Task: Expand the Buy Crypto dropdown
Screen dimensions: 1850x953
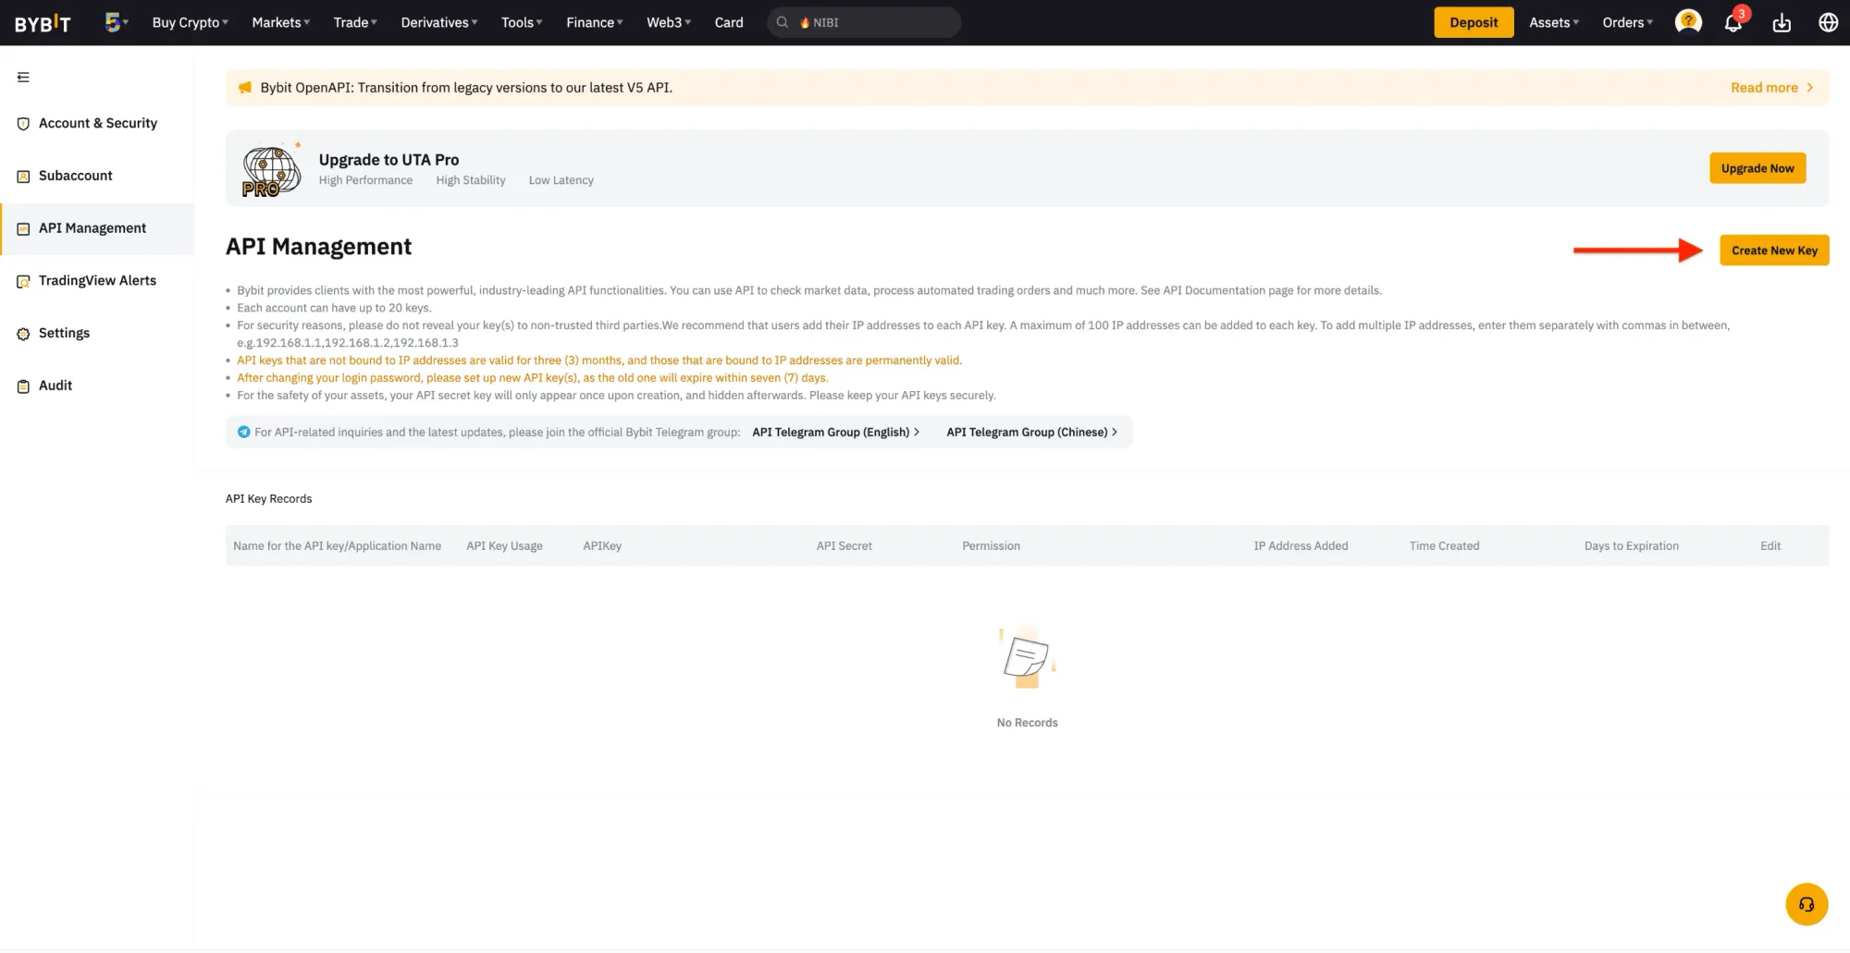Action: [x=190, y=22]
